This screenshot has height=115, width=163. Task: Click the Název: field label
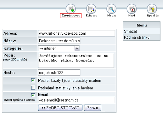click(10, 41)
